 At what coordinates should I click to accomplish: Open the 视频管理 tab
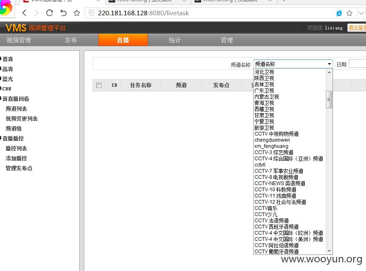19,40
